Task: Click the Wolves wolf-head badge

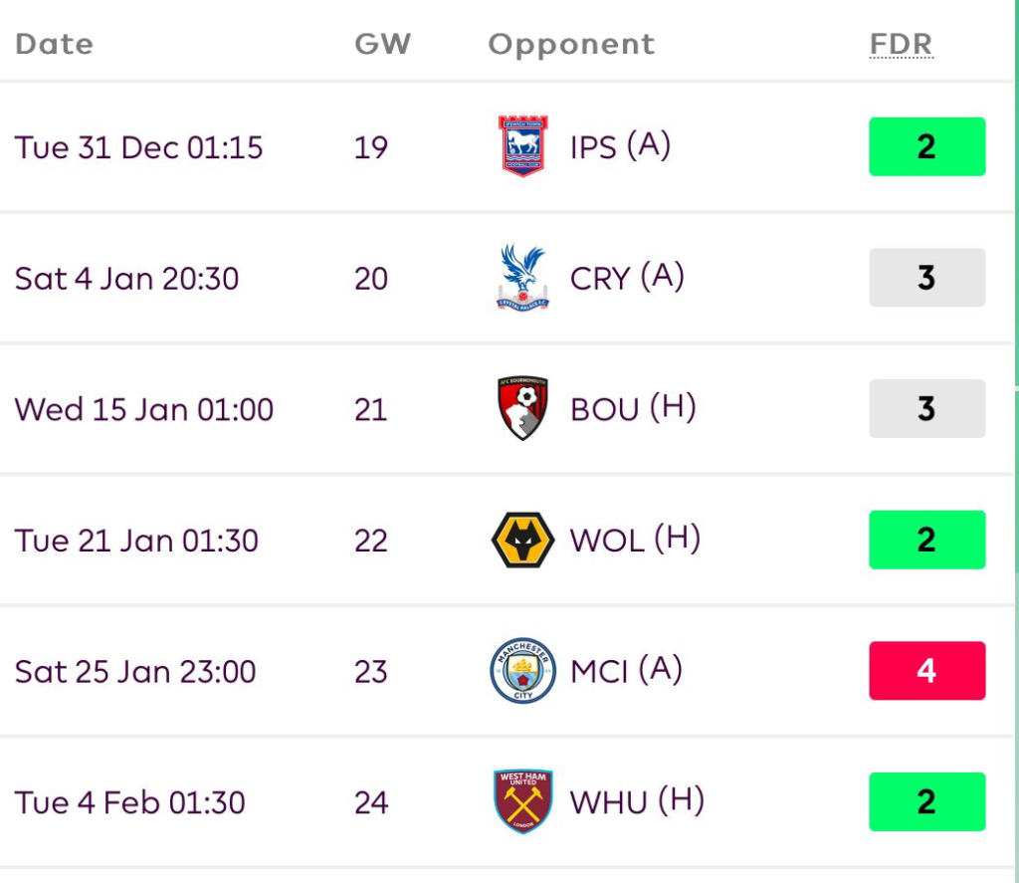Action: click(522, 540)
